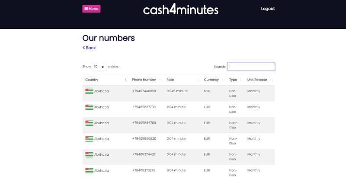The image size is (346, 179).
Task: Go back using the Back link
Action: pos(89,48)
